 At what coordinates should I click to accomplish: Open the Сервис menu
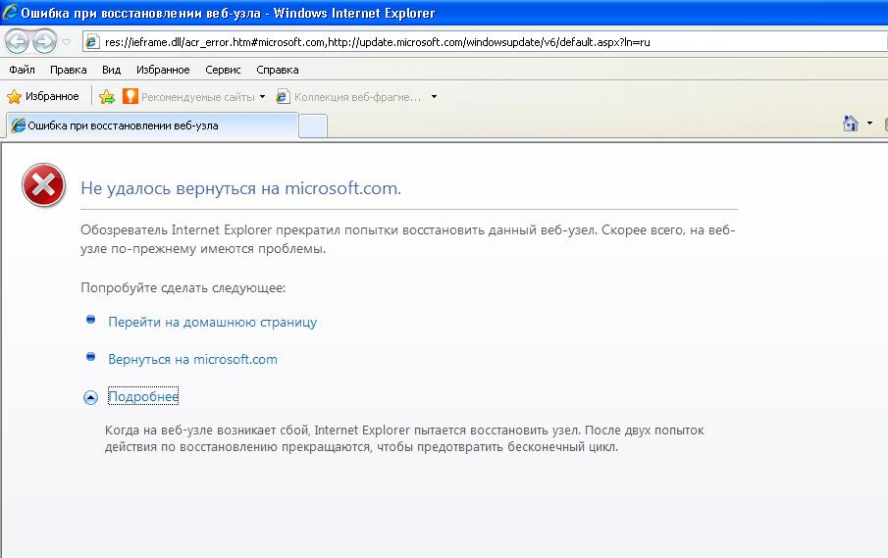(x=223, y=70)
